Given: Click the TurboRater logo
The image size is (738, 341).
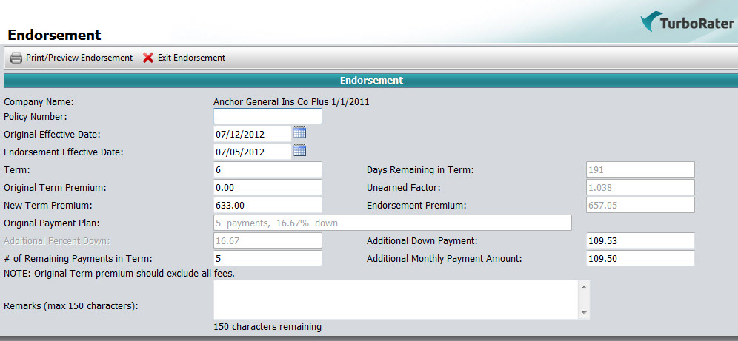Looking at the screenshot, I should (688, 24).
